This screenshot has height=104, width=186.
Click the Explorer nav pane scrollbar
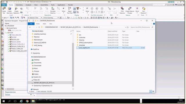(x=73, y=65)
